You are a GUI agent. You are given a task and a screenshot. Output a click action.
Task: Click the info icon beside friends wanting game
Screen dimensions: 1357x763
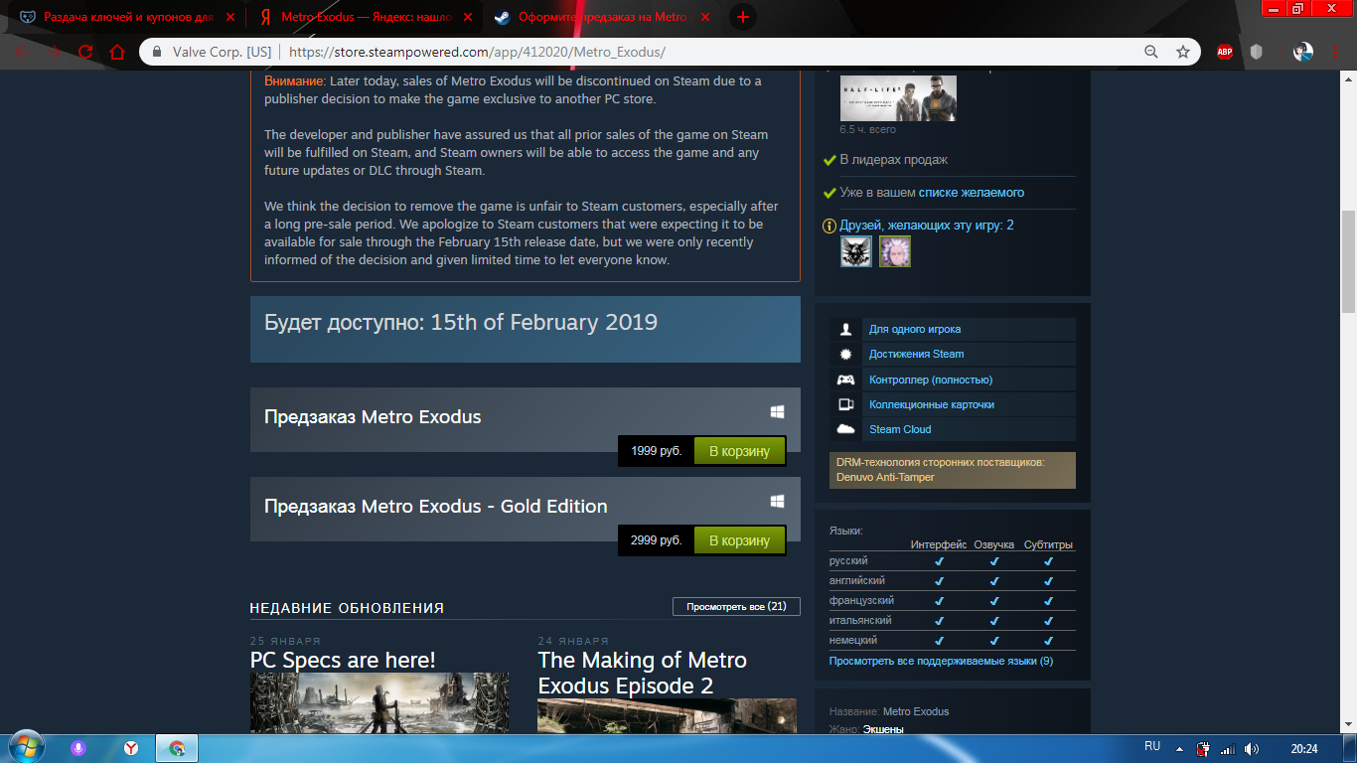829,227
